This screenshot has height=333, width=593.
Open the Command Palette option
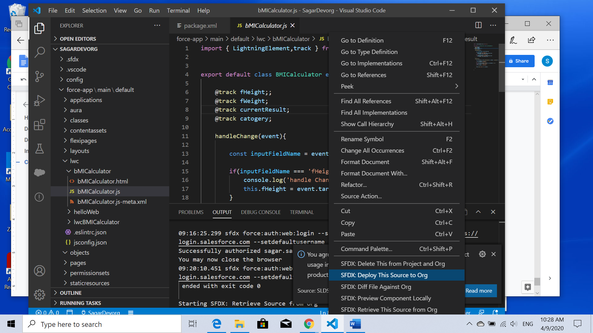pos(366,249)
